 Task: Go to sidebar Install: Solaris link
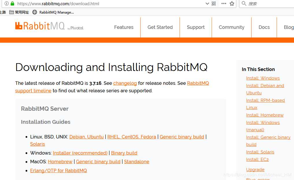point(260,152)
